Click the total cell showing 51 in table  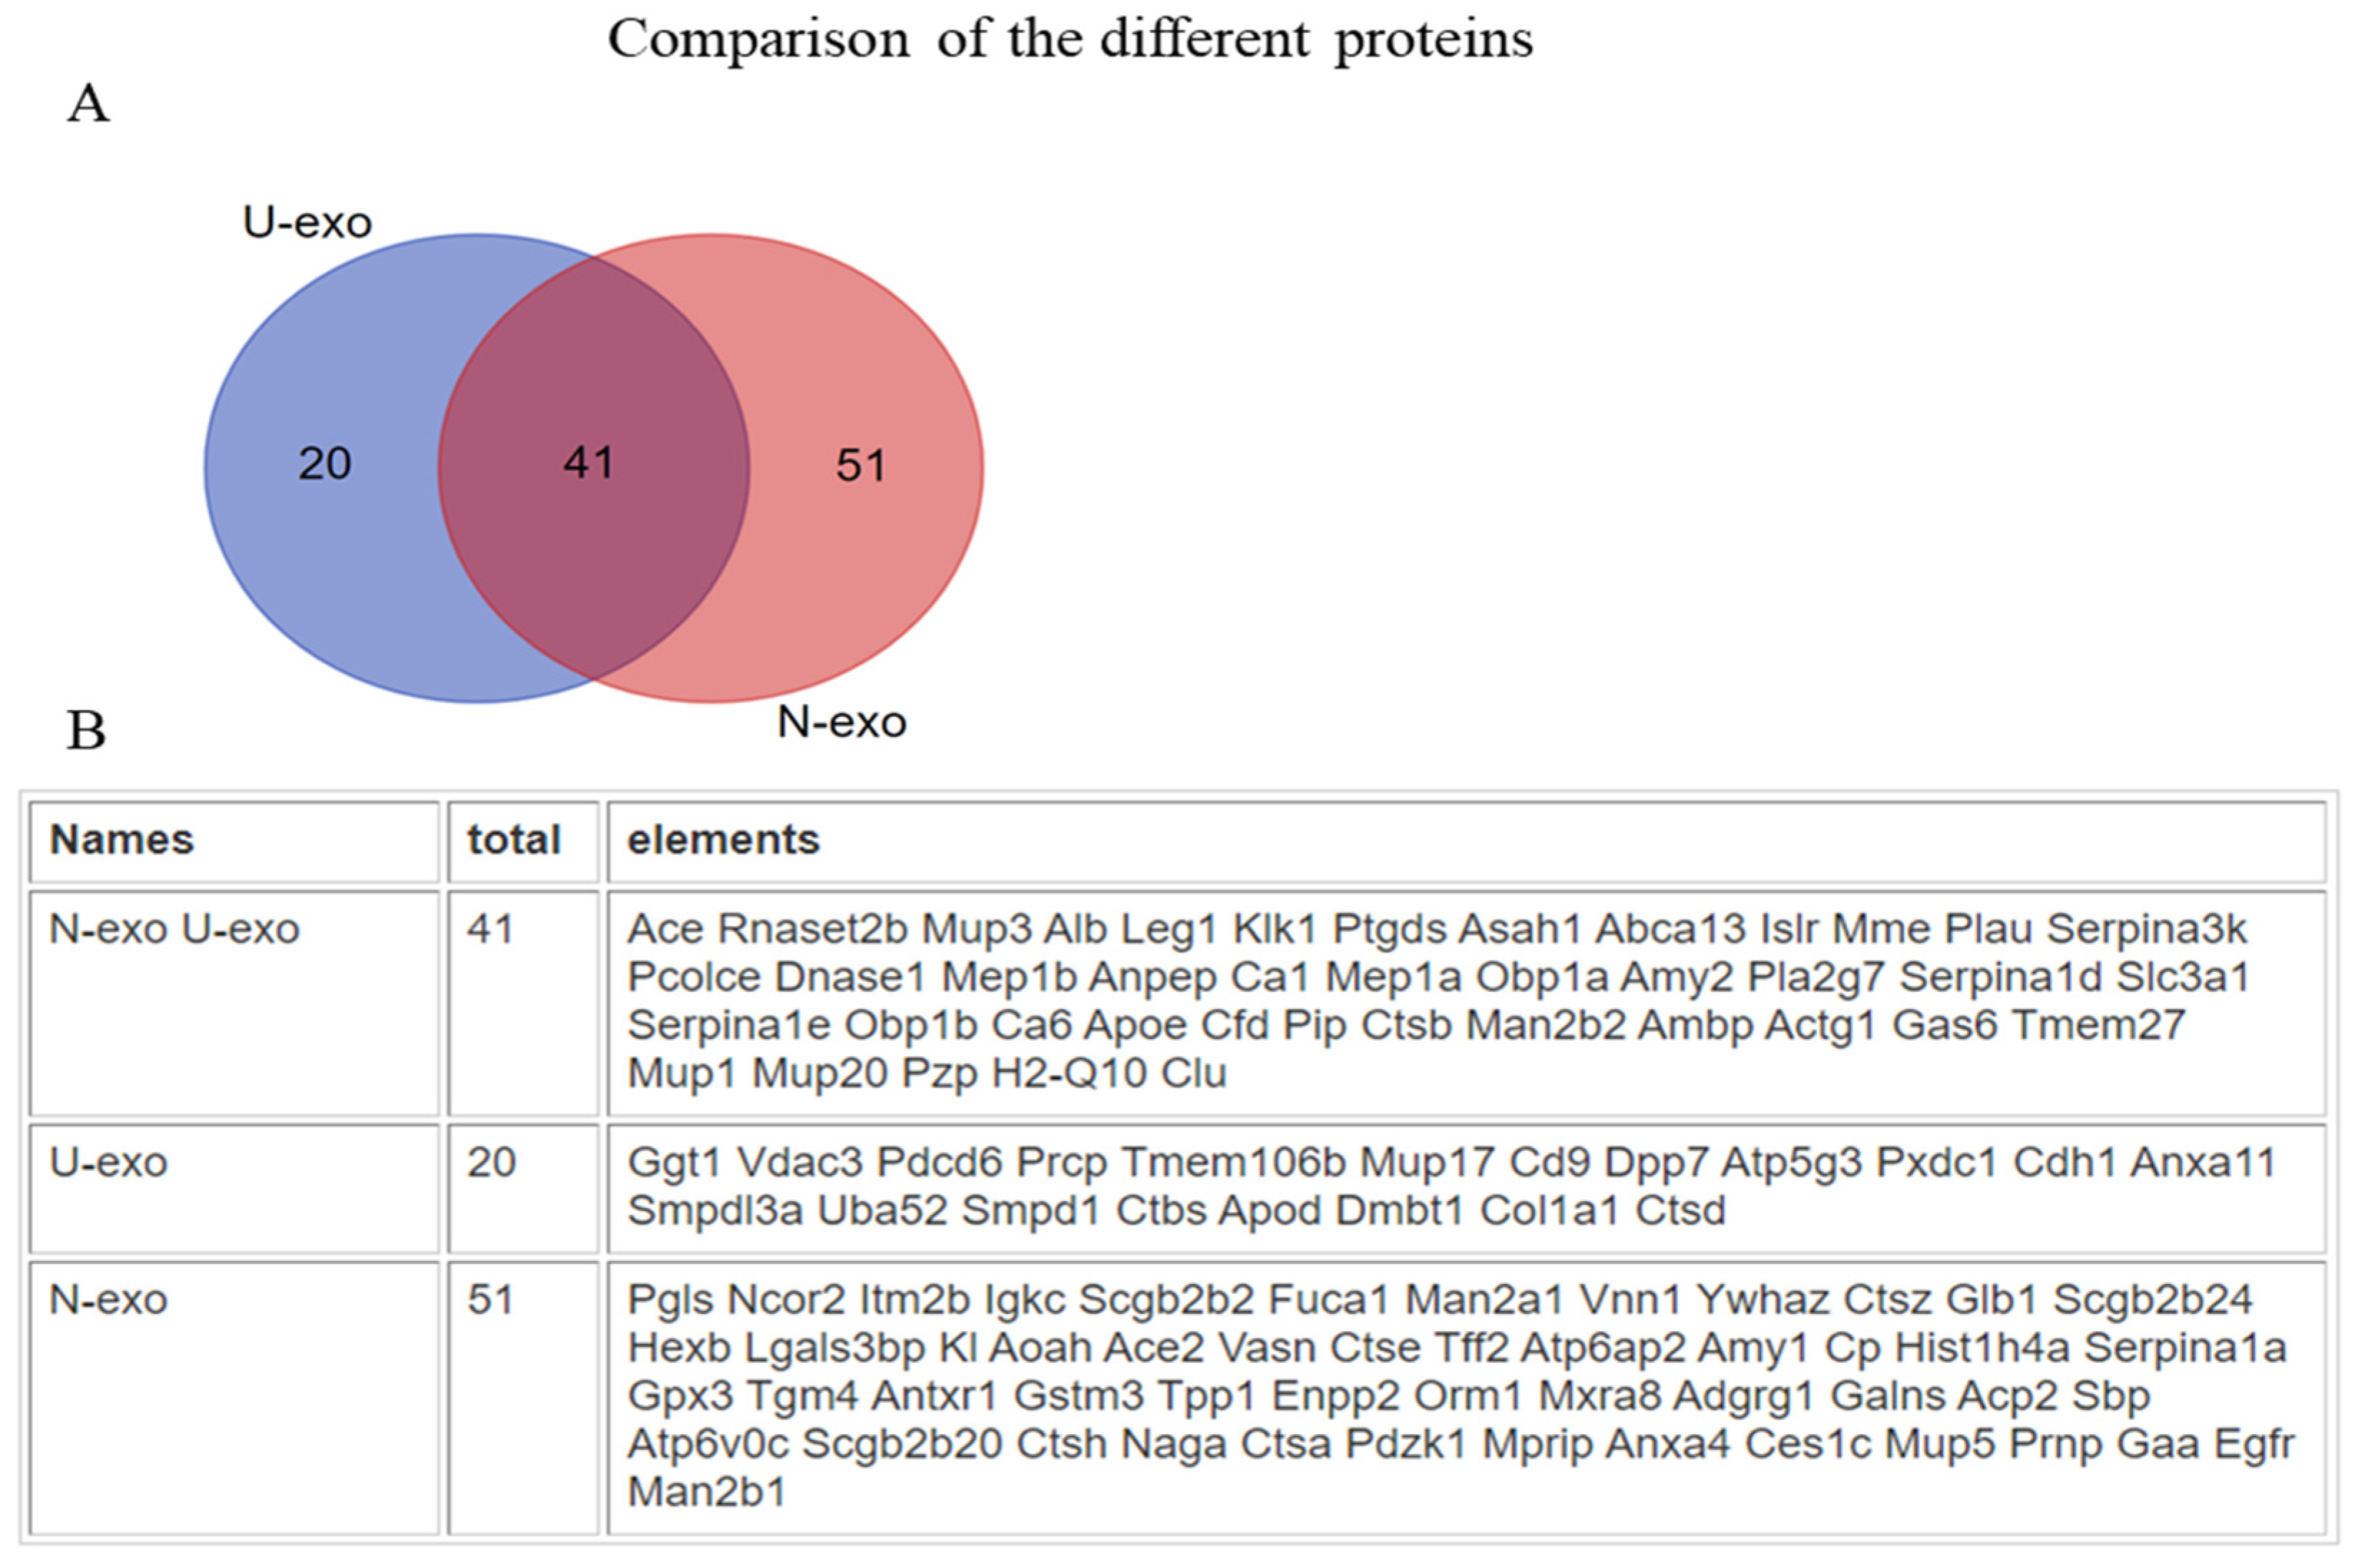pyautogui.click(x=490, y=1299)
